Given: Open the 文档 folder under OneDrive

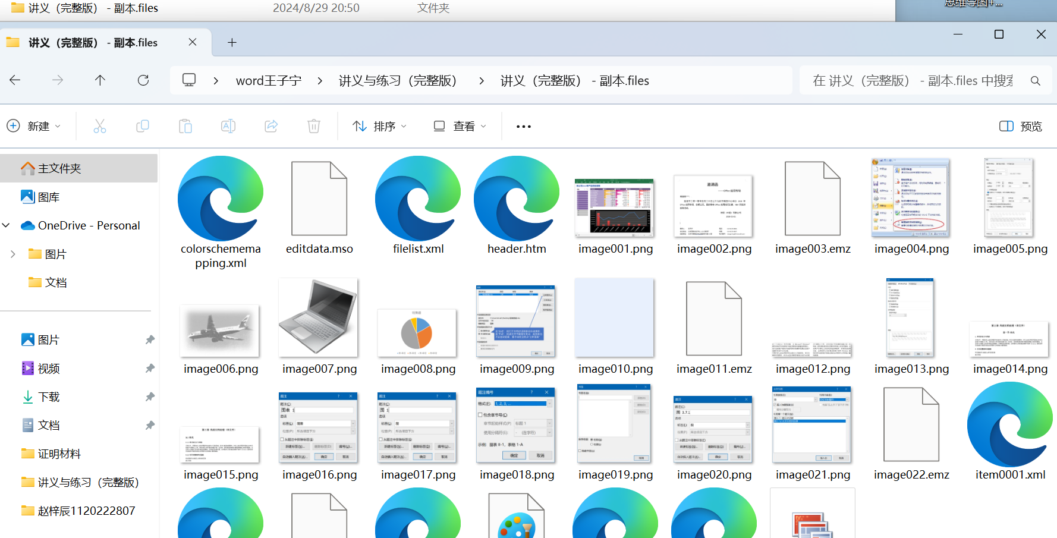Looking at the screenshot, I should (x=48, y=282).
